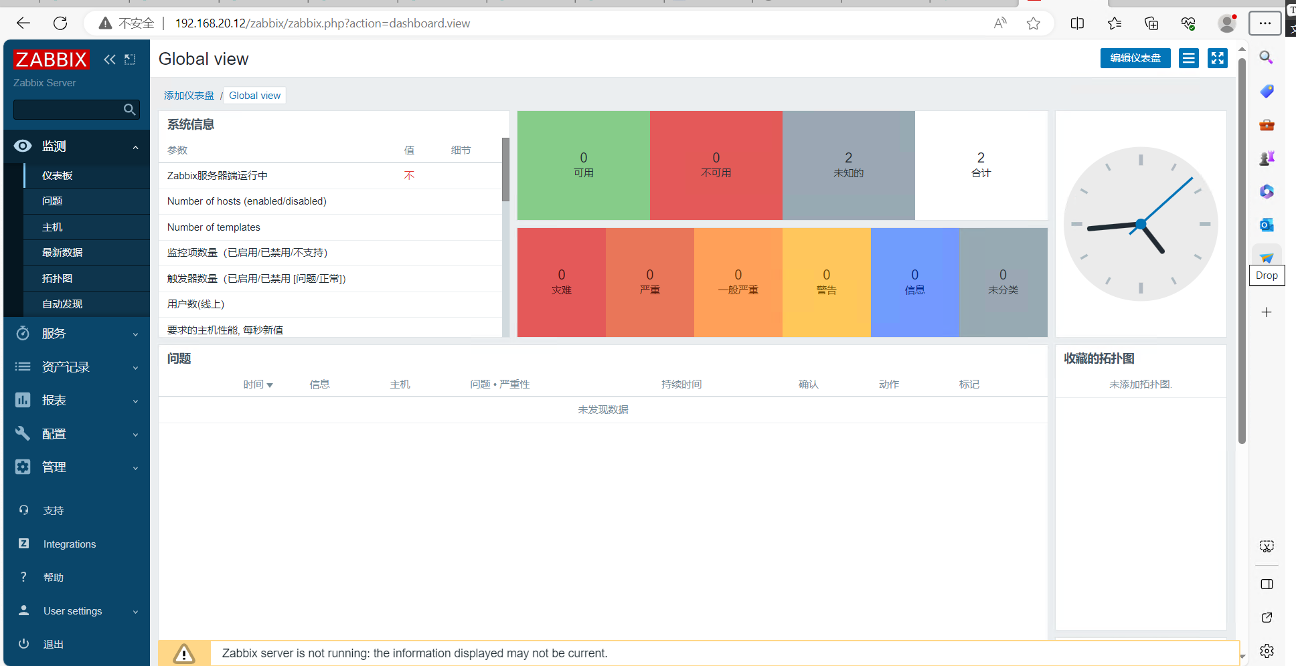Open 拓扑图 in the sidebar
Screen dimensions: 1296x666
tap(86, 278)
